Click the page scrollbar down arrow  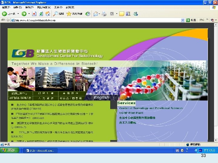pos(216,140)
